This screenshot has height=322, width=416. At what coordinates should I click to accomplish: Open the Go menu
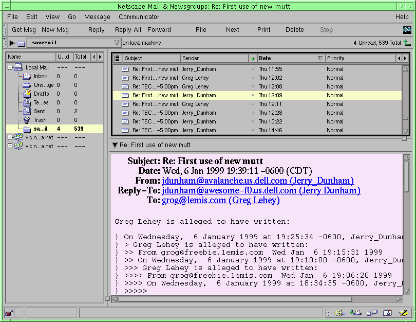tap(72, 17)
